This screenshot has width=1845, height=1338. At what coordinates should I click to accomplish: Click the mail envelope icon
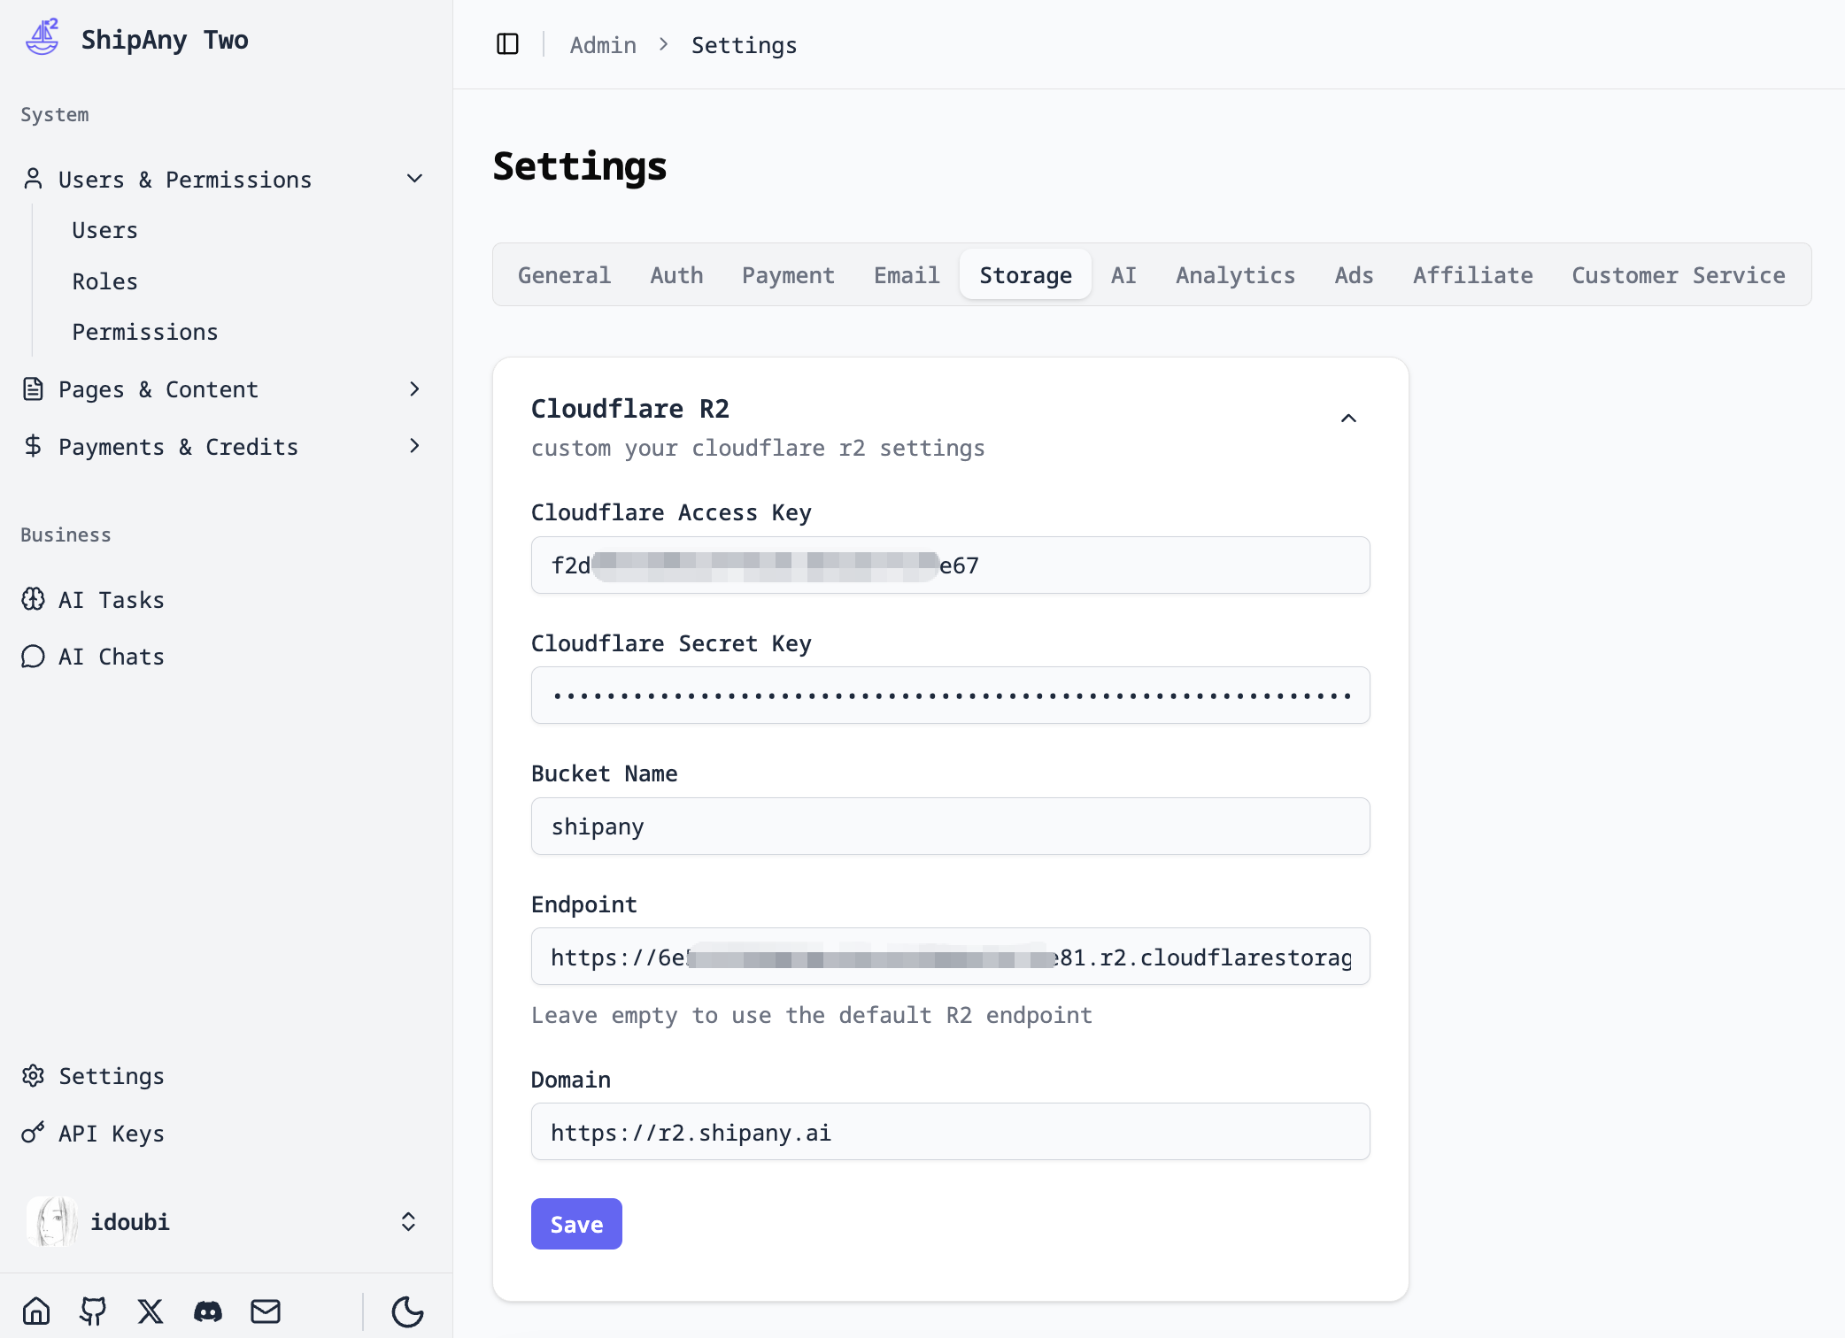(x=266, y=1311)
